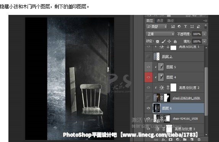The height and width of the screenshot is (142, 219).
Task: Filter layers by smart object icon
Action: coord(198,26)
